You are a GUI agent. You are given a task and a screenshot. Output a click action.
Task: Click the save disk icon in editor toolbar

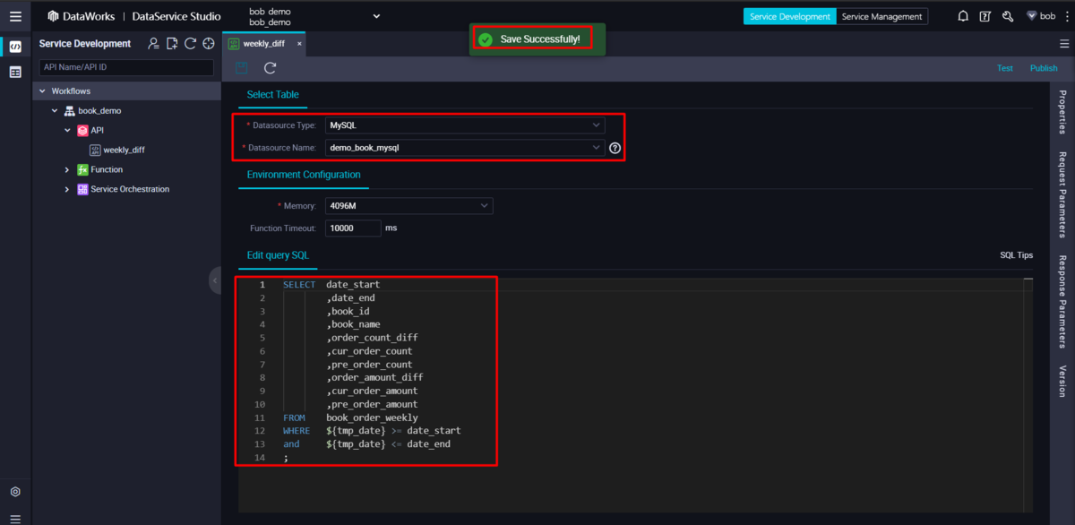[242, 68]
